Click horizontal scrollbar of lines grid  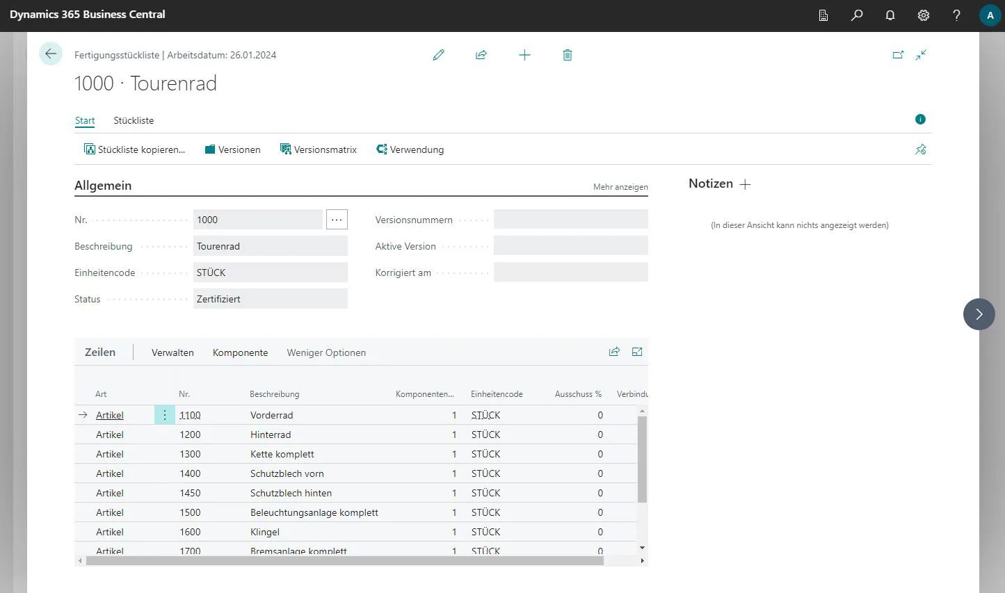[345, 560]
